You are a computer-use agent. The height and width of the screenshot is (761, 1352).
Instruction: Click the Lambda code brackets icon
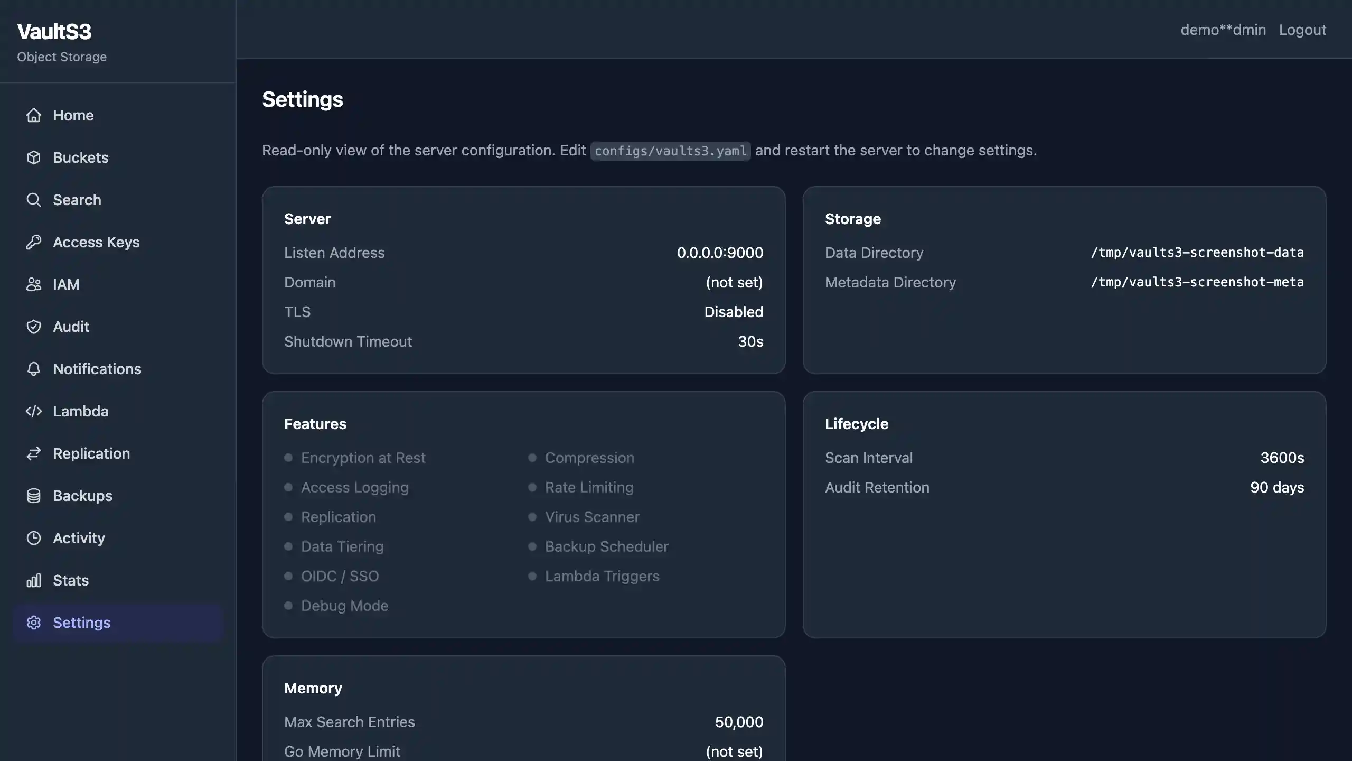34,411
